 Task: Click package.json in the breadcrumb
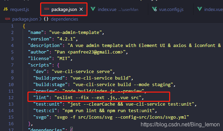25,19
